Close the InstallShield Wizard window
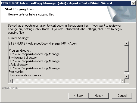 (x=133, y=3)
